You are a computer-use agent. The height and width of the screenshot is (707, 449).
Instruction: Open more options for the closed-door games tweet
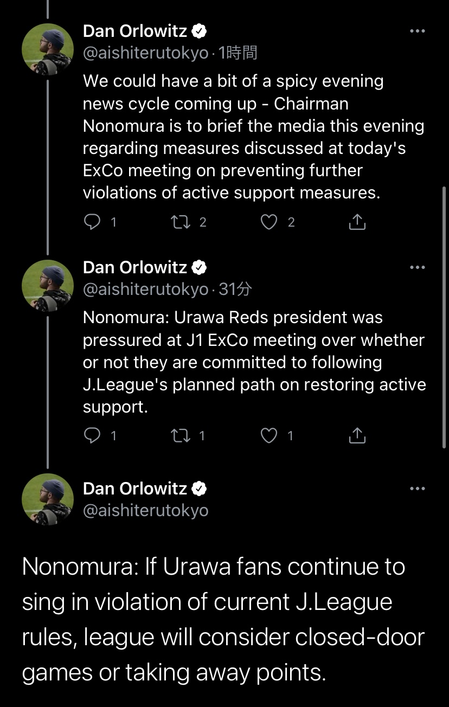point(417,489)
